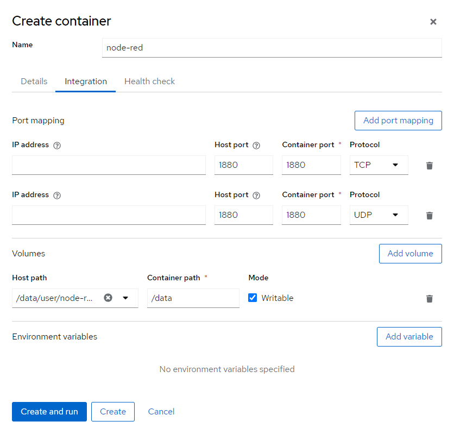The image size is (454, 434).
Task: Expand the Host path dropdown
Action: coord(125,298)
